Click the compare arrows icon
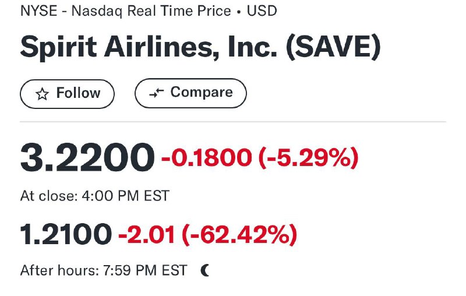Viewport: 466px width, 296px height. pyautogui.click(x=156, y=93)
